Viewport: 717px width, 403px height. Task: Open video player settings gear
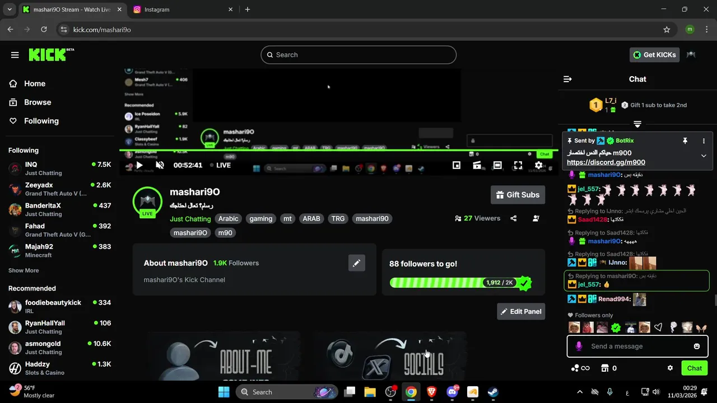(539, 165)
